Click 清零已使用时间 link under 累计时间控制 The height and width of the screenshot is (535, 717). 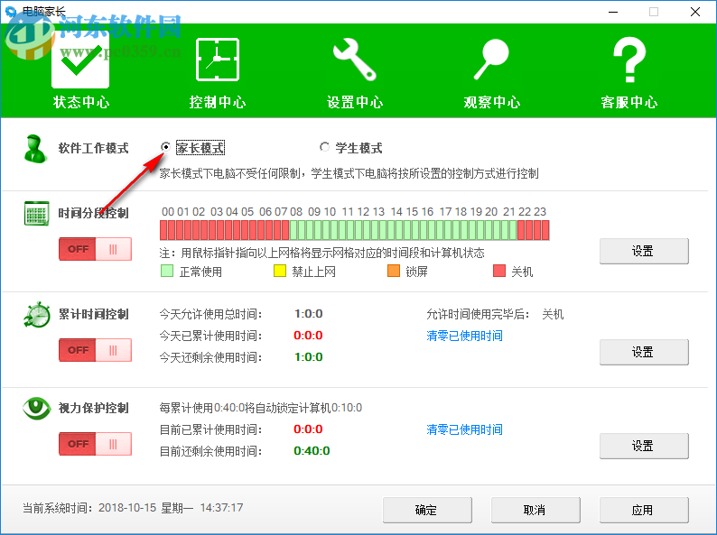[464, 336]
